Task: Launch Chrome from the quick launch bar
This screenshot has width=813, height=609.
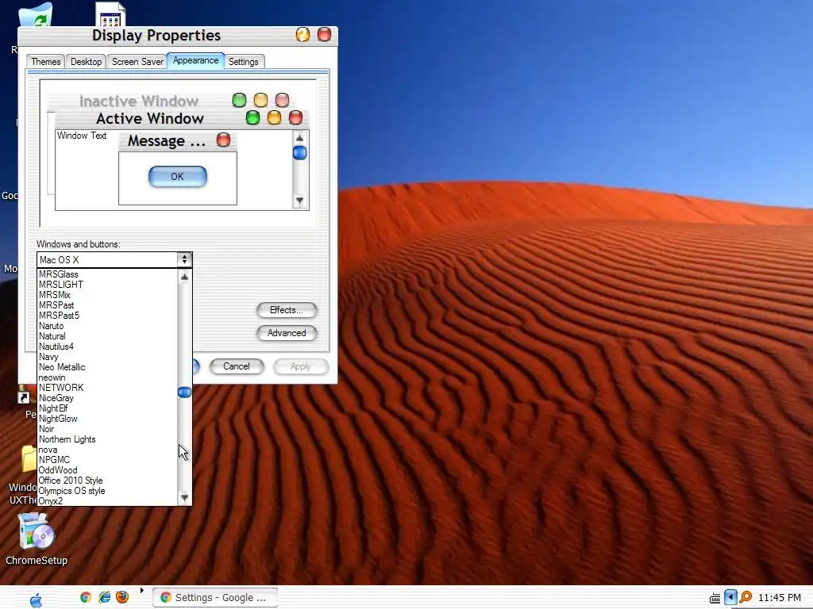Action: pyautogui.click(x=86, y=597)
